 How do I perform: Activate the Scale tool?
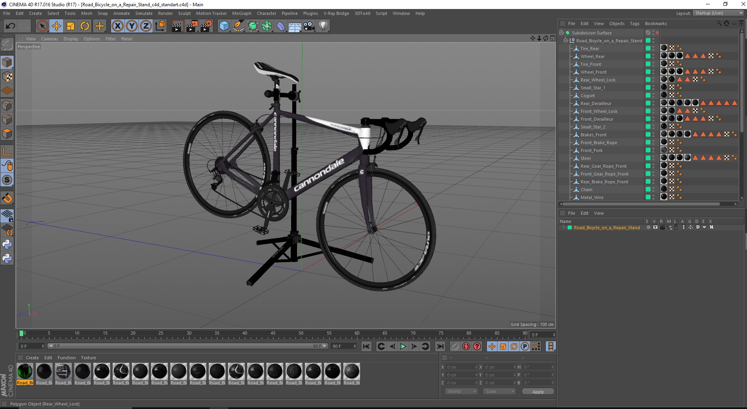[71, 26]
